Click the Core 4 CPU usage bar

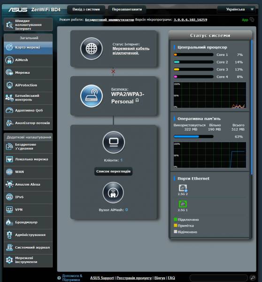point(193,77)
